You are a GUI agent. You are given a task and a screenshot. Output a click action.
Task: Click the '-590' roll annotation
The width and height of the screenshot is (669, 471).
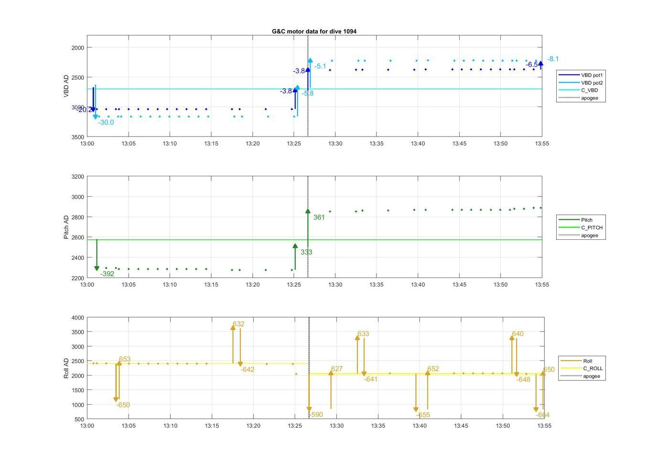[x=316, y=415]
